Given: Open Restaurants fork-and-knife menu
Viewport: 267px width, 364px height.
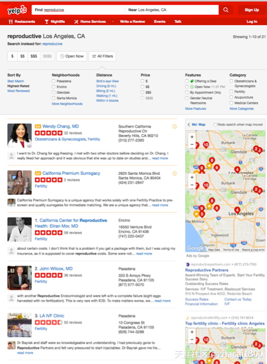Looking at the screenshot, I should point(22,21).
